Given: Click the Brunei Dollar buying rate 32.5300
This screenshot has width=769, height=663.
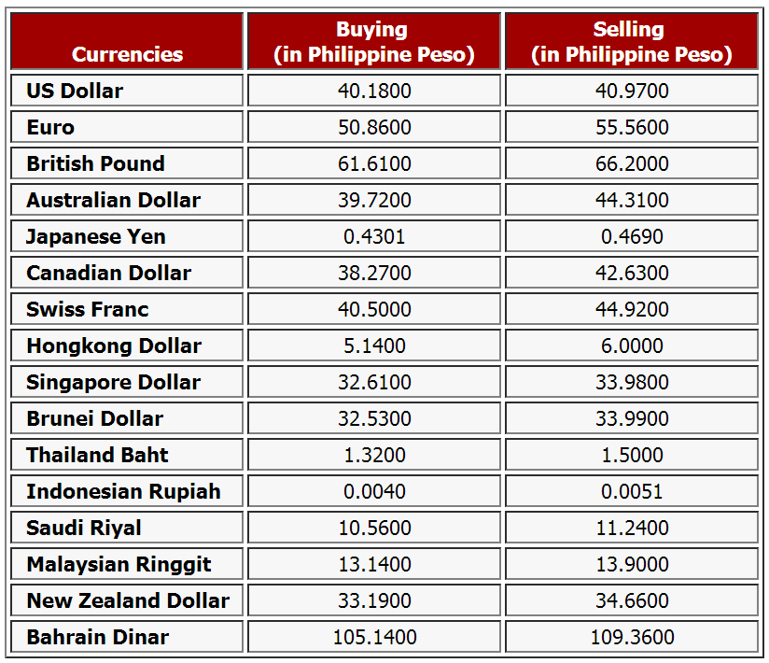Looking at the screenshot, I should [x=374, y=418].
